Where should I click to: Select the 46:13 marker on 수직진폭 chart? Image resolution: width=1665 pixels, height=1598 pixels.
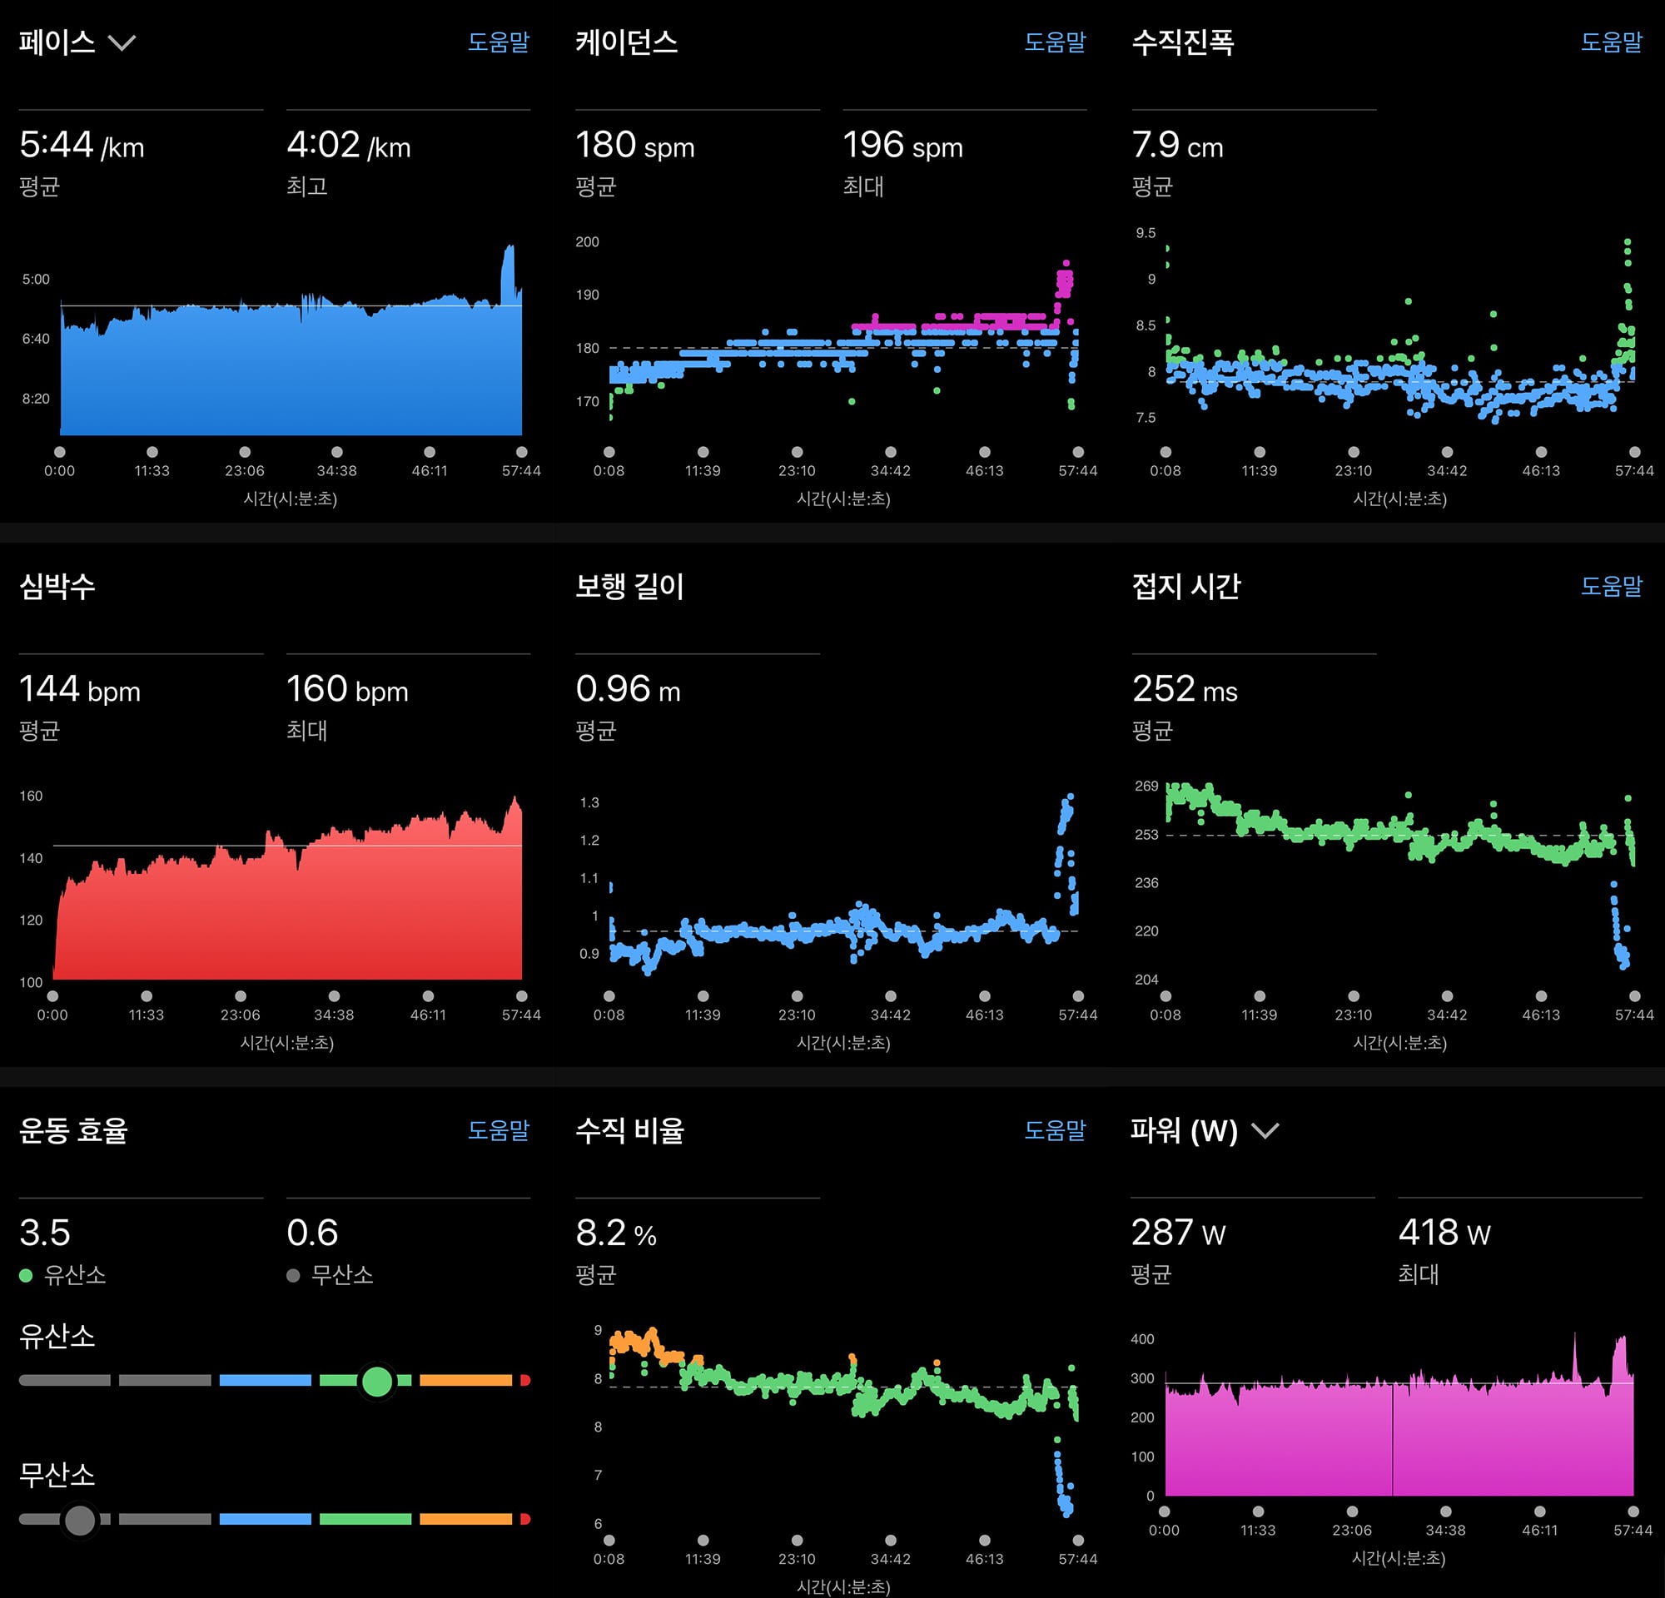pyautogui.click(x=1541, y=452)
